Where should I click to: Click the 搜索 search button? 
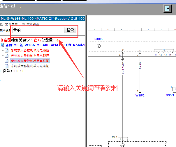[x=70, y=30]
